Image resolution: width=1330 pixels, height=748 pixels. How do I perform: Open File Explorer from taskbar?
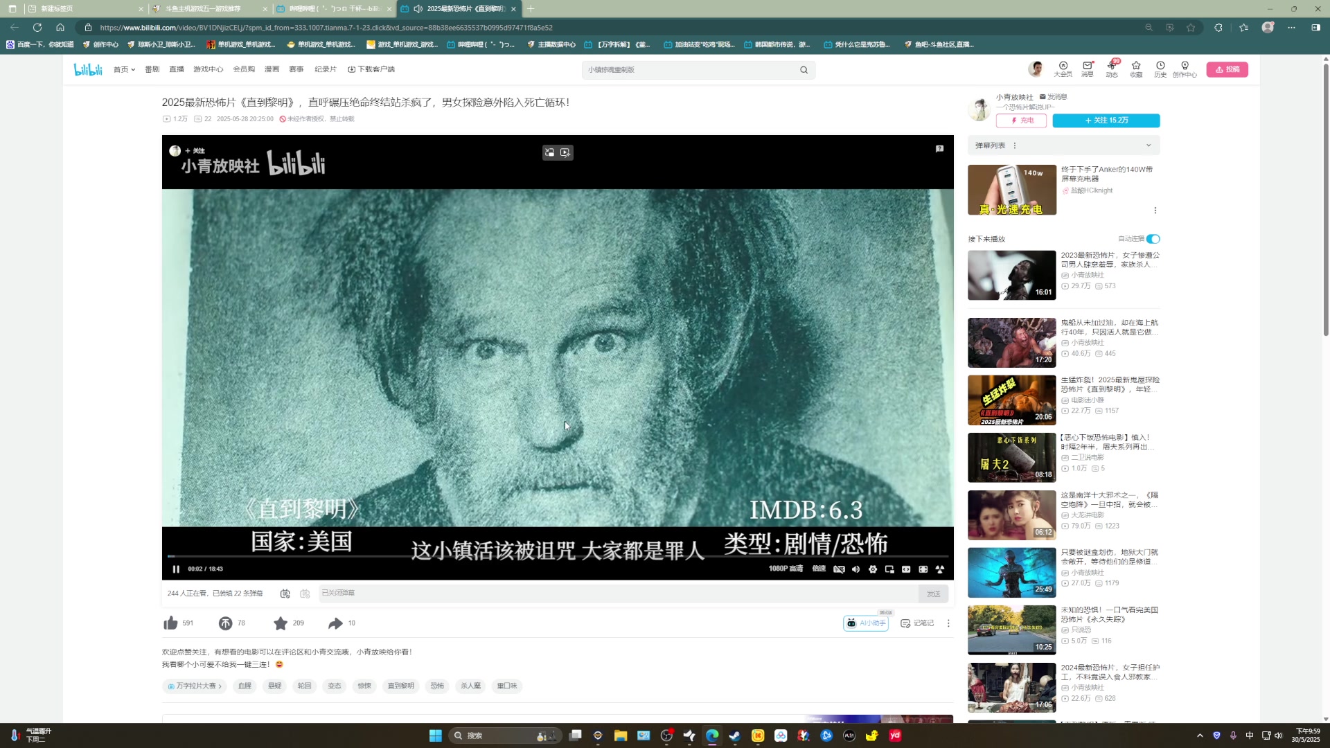click(x=620, y=736)
